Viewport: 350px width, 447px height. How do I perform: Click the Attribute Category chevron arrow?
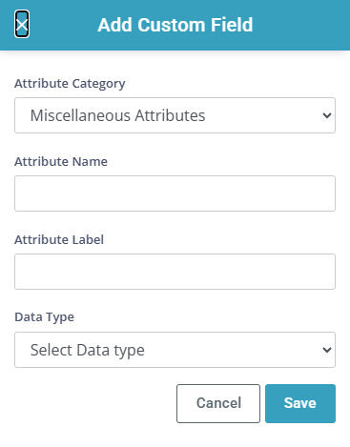(327, 115)
